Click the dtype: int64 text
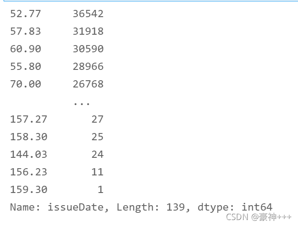Screen dimensions: 298x225 [235, 207]
